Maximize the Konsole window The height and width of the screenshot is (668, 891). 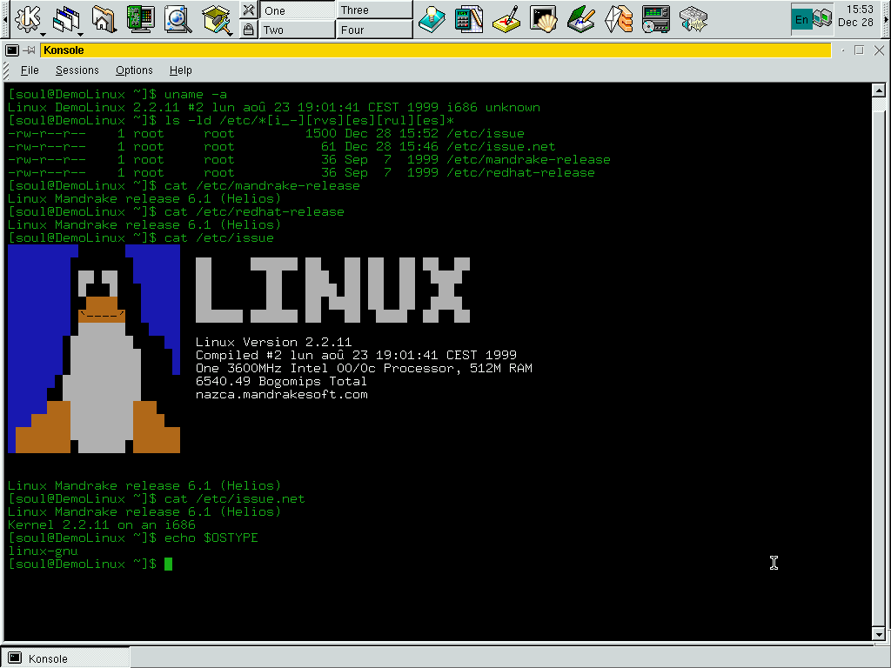pos(859,50)
